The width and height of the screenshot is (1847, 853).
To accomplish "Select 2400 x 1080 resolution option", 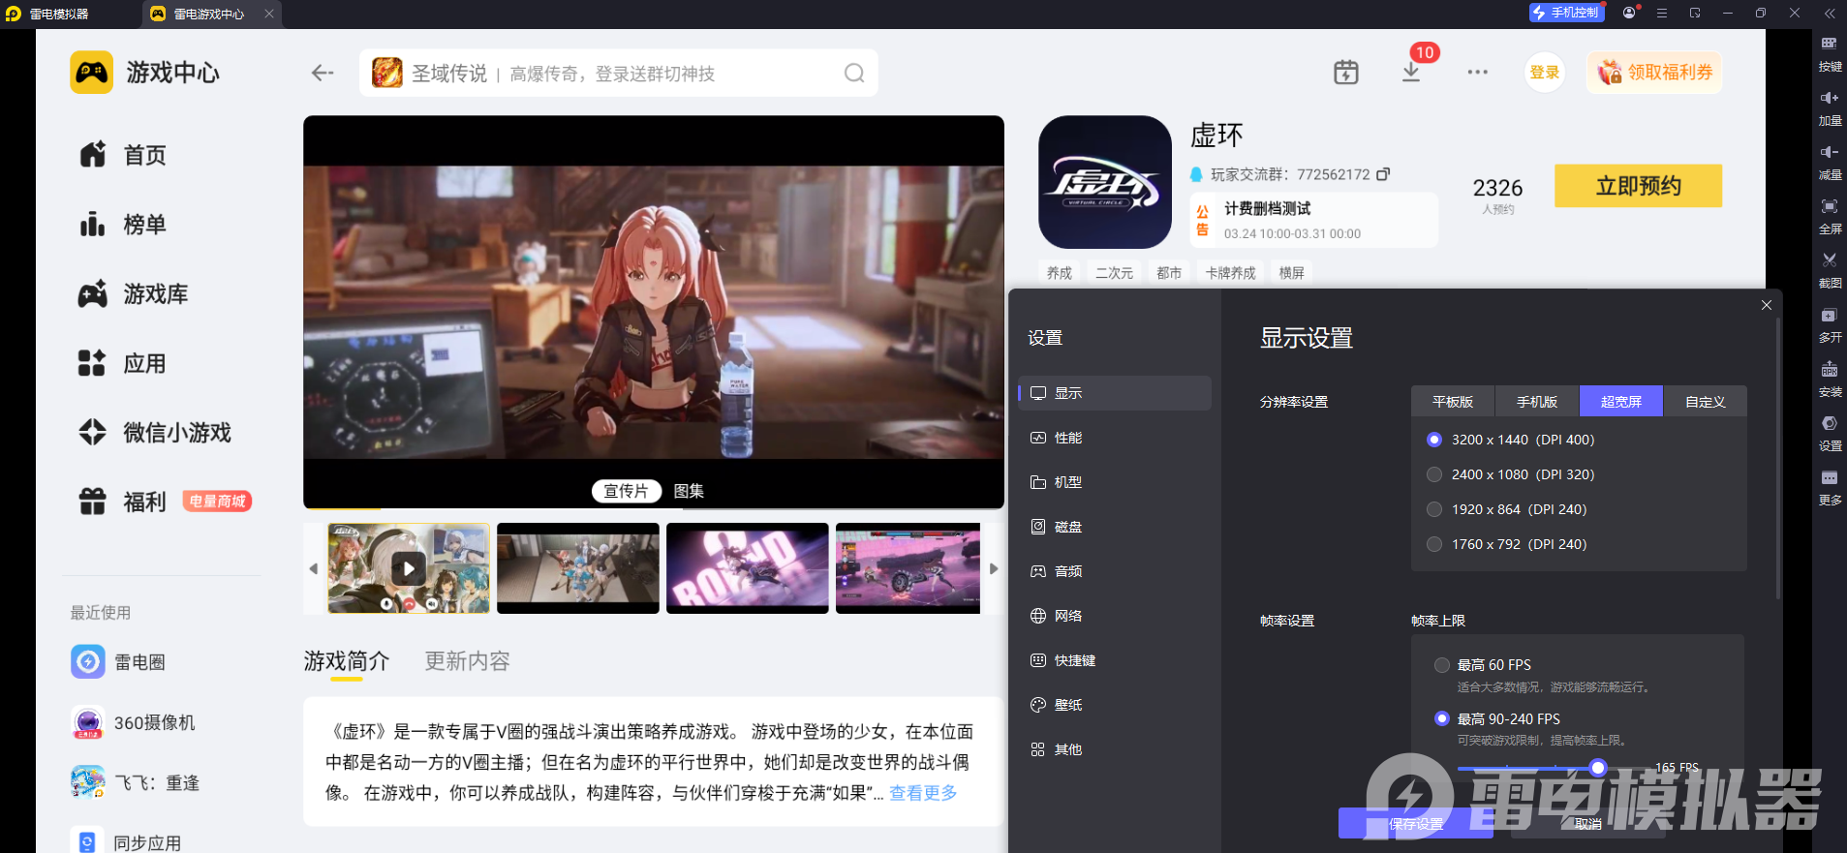I will coord(1434,474).
